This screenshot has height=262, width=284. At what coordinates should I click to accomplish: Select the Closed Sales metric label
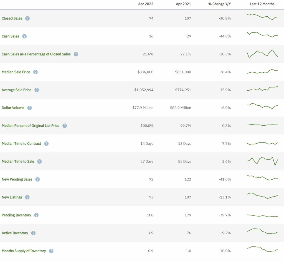point(12,18)
